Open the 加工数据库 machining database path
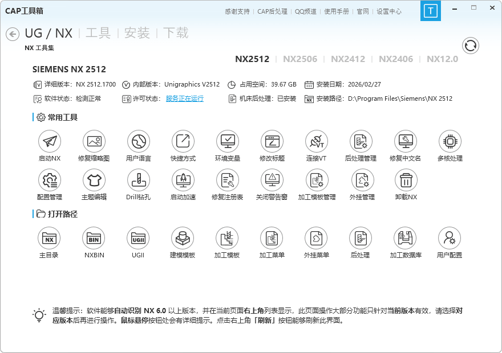 click(x=406, y=239)
